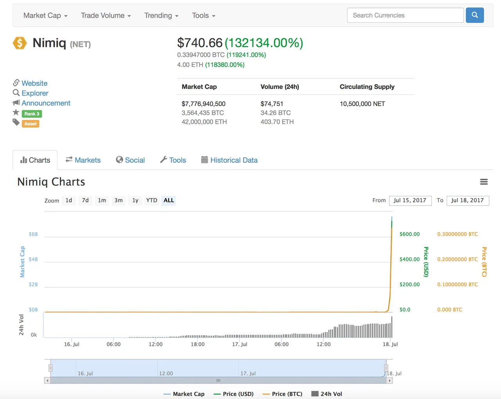
Task: Switch to the Markets tab
Action: coord(83,160)
